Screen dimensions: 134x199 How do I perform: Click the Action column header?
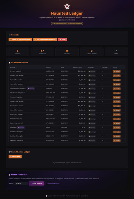pyautogui.click(x=115, y=67)
